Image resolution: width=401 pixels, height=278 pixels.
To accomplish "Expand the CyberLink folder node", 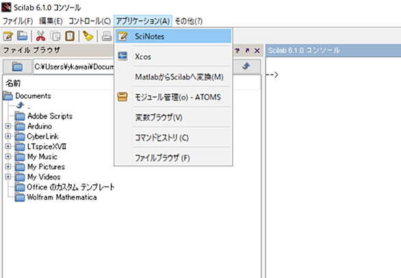I will (8, 136).
